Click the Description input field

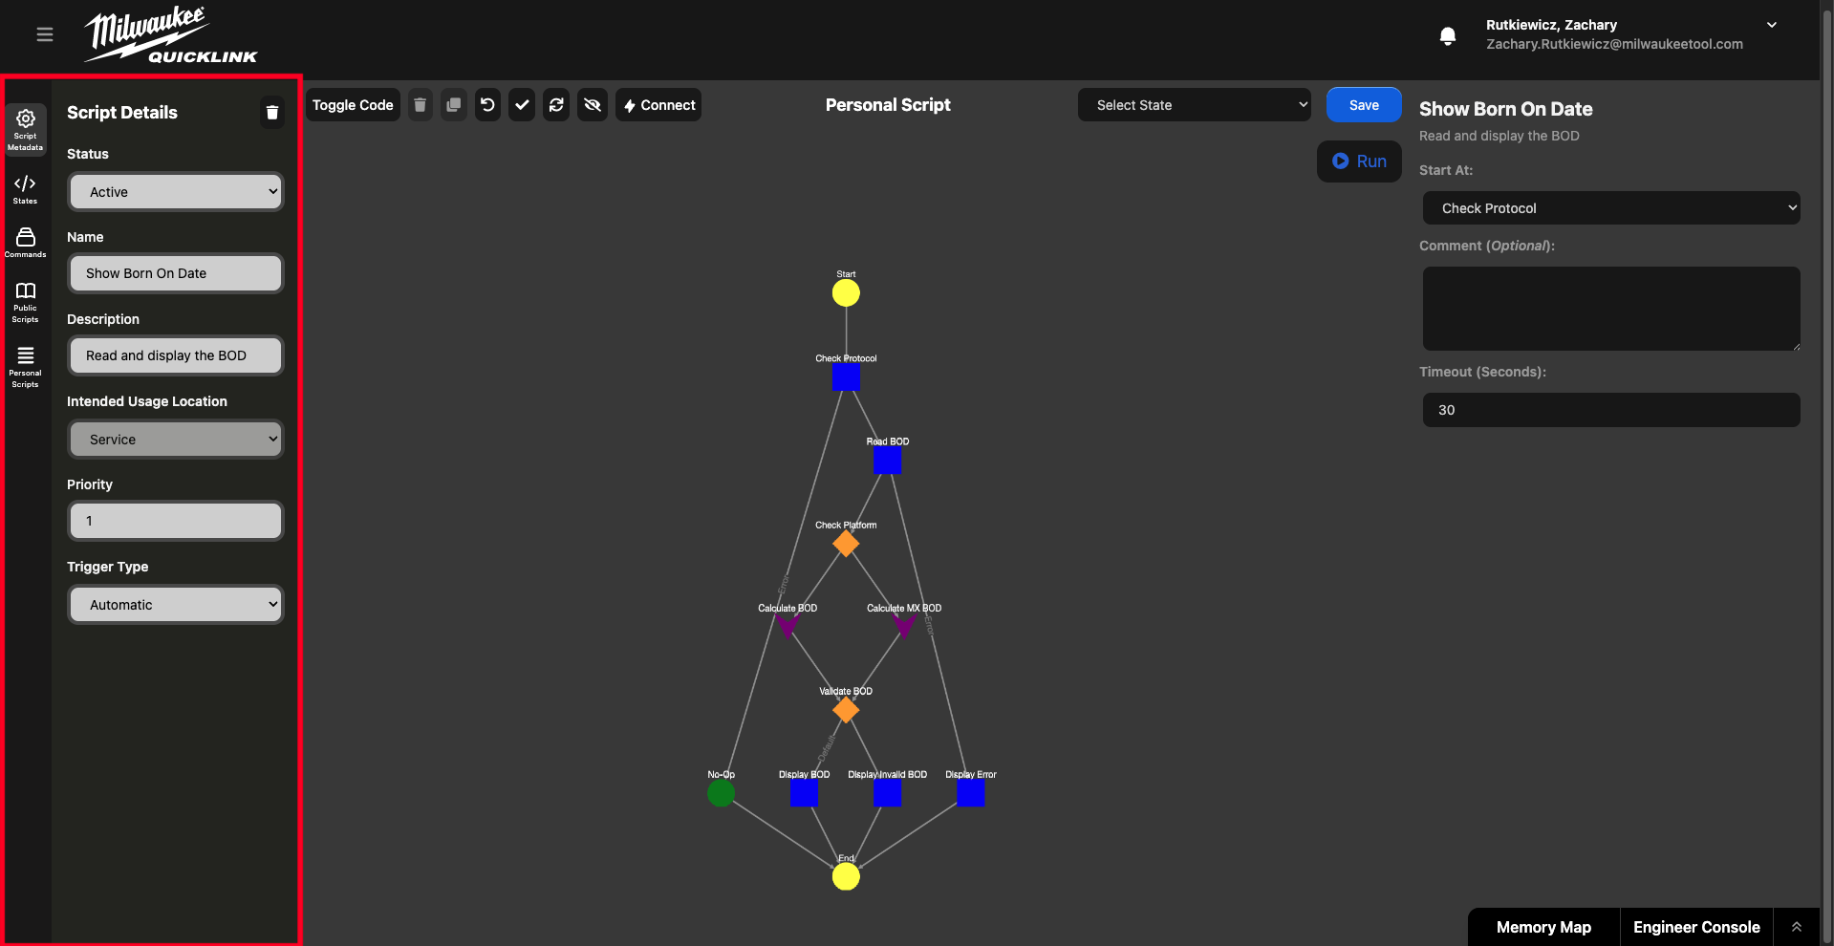[176, 355]
